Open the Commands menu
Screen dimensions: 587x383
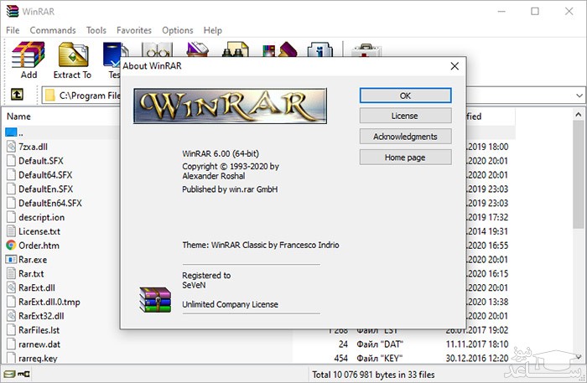pos(53,30)
